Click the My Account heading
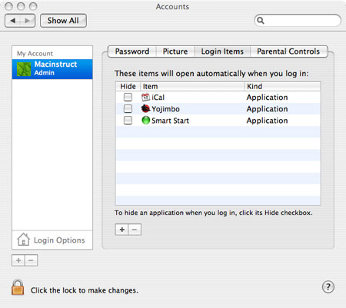 click(x=35, y=54)
